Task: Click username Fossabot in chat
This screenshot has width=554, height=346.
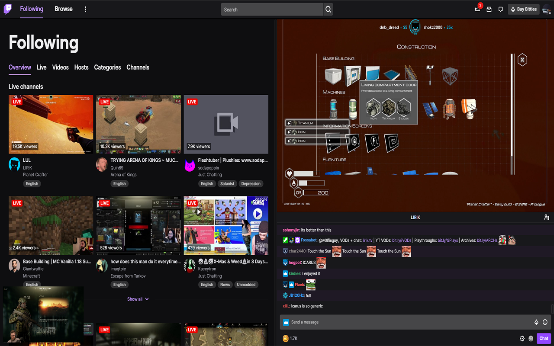Action: (309, 240)
